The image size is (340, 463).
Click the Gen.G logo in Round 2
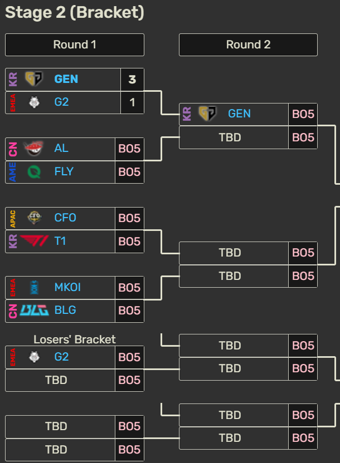[x=207, y=114]
